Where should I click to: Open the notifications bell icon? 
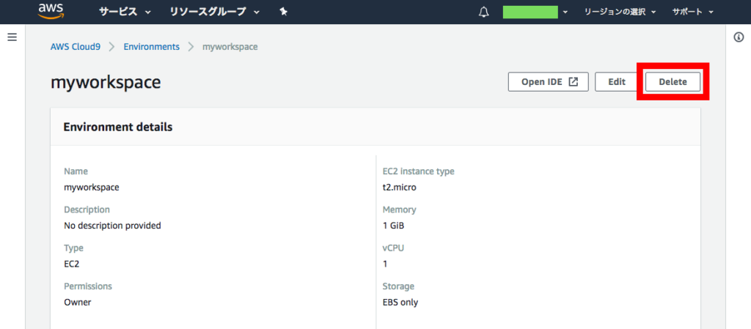[484, 12]
